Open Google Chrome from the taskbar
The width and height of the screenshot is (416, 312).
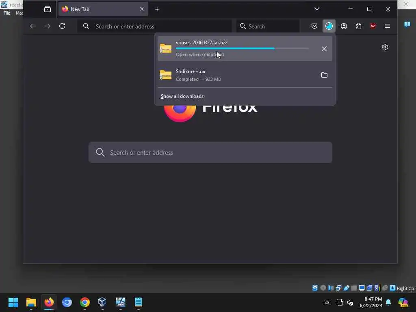(85, 302)
